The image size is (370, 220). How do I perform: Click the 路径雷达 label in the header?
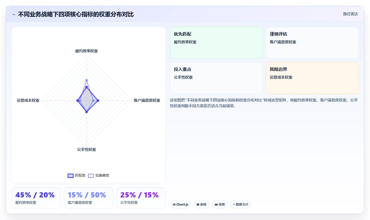click(350, 14)
